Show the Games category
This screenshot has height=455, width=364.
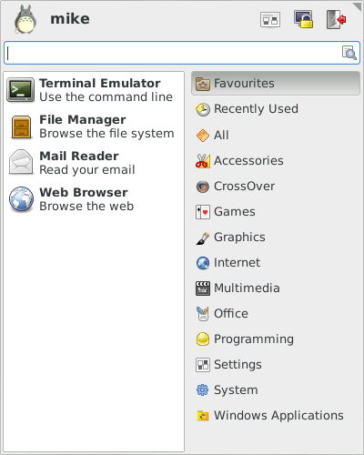pyautogui.click(x=276, y=212)
